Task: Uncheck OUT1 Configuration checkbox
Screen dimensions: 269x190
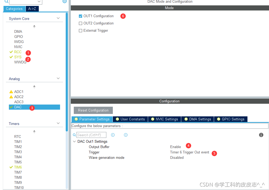Action: 81,16
